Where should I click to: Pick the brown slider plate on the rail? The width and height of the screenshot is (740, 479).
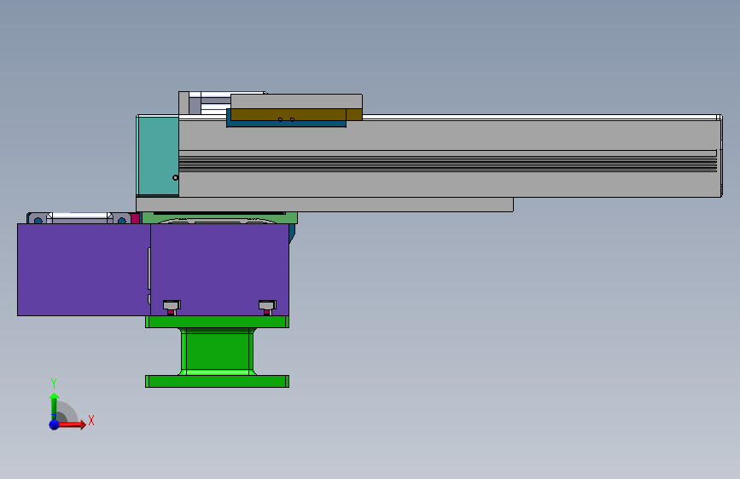[296, 114]
